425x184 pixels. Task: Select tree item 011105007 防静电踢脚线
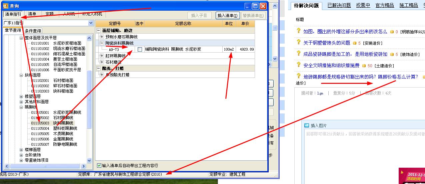click(x=54, y=144)
